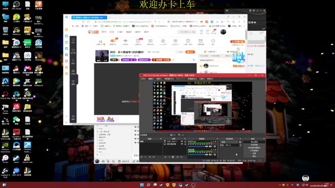Move the selected source up
Image resolution: width=335 pixels, height=188 pixels.
click(177, 157)
